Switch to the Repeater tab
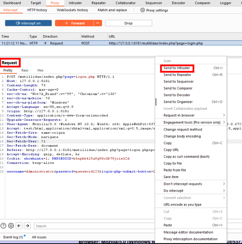The width and height of the screenshot is (242, 244). point(99,3)
